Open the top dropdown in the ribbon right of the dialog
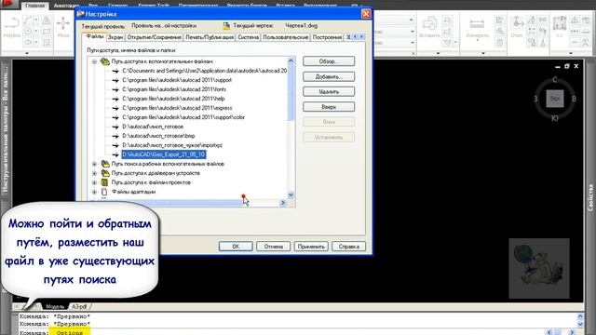This screenshot has height=335, width=596. click(411, 20)
